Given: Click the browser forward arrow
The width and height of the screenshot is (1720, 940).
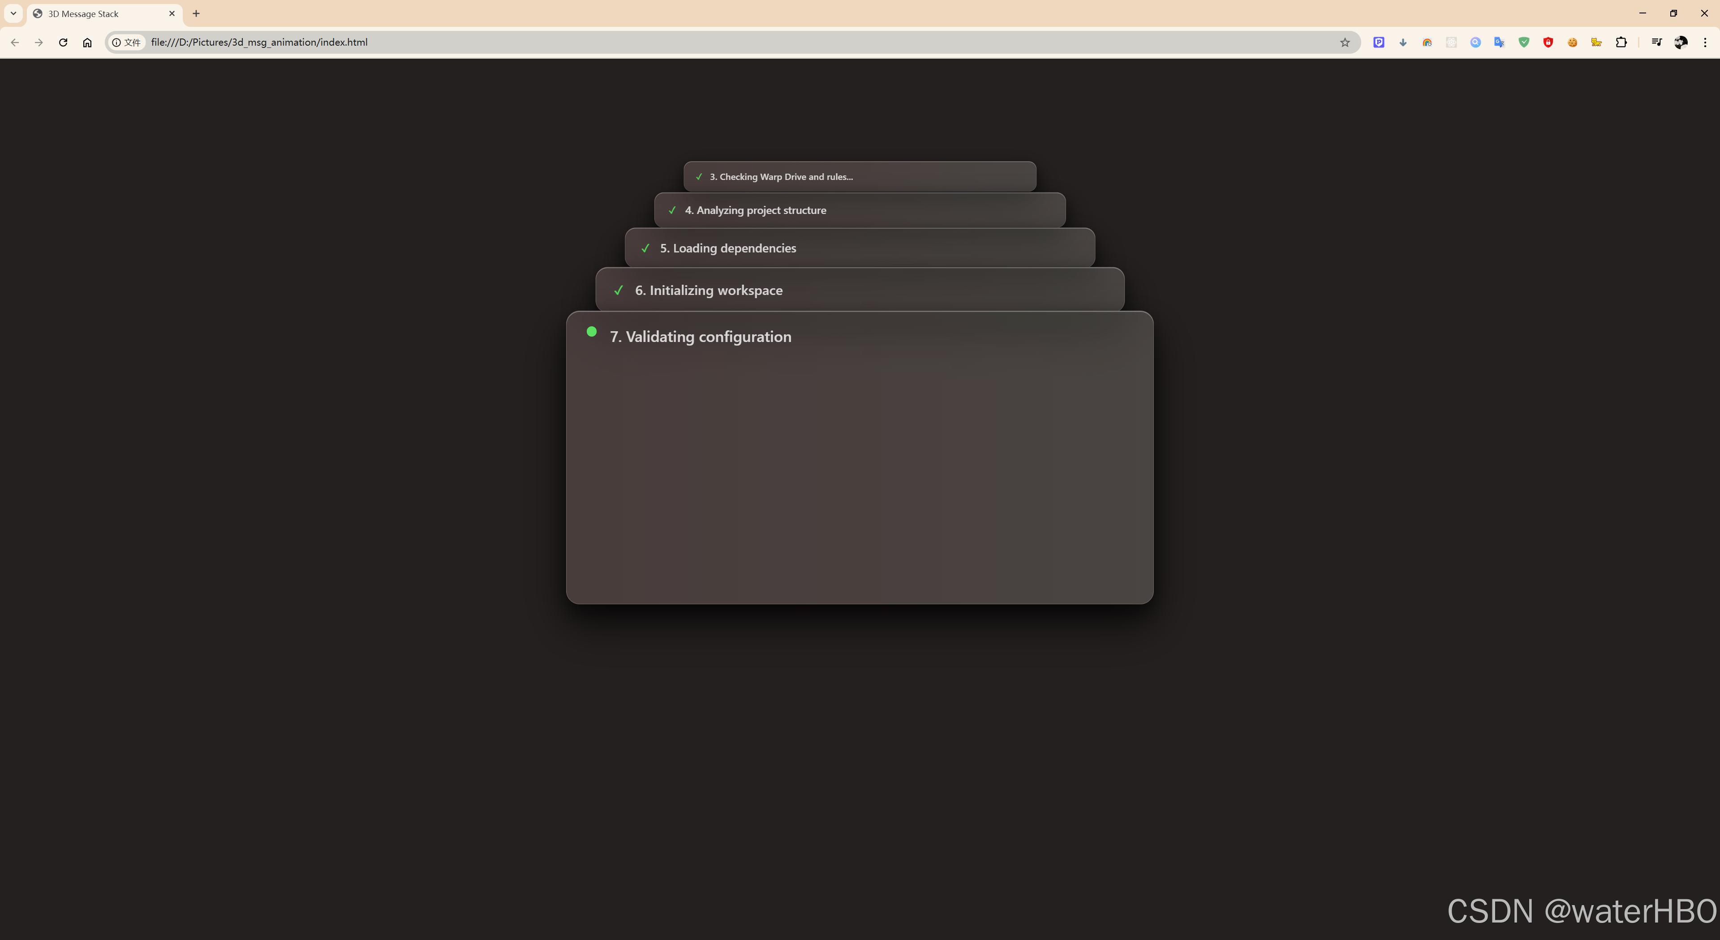Looking at the screenshot, I should pos(39,42).
